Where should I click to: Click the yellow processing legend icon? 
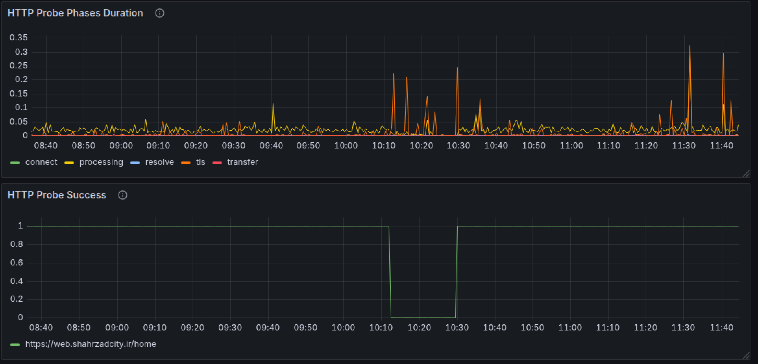[x=69, y=162]
